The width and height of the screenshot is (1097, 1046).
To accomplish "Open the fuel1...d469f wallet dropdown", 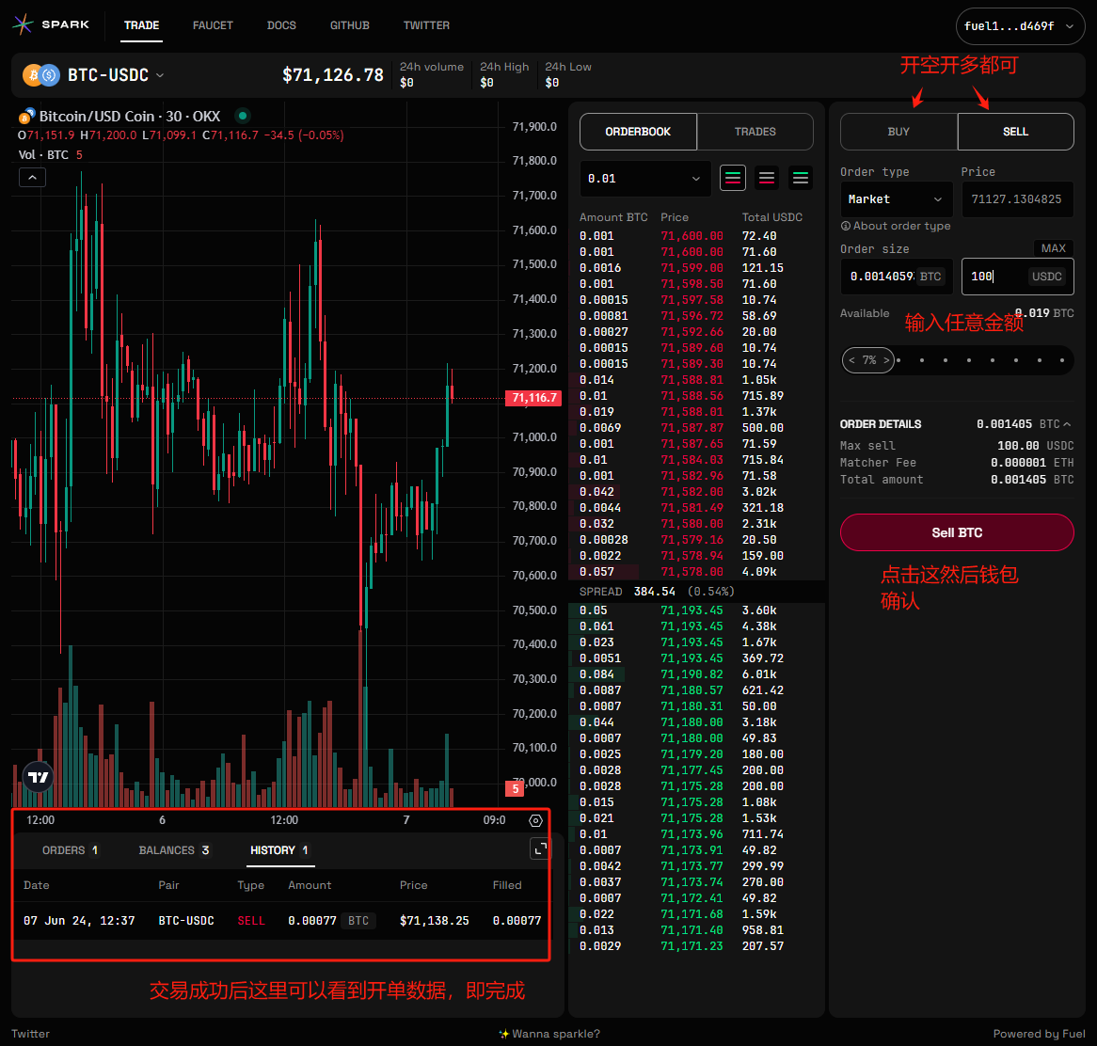I will tap(1020, 26).
